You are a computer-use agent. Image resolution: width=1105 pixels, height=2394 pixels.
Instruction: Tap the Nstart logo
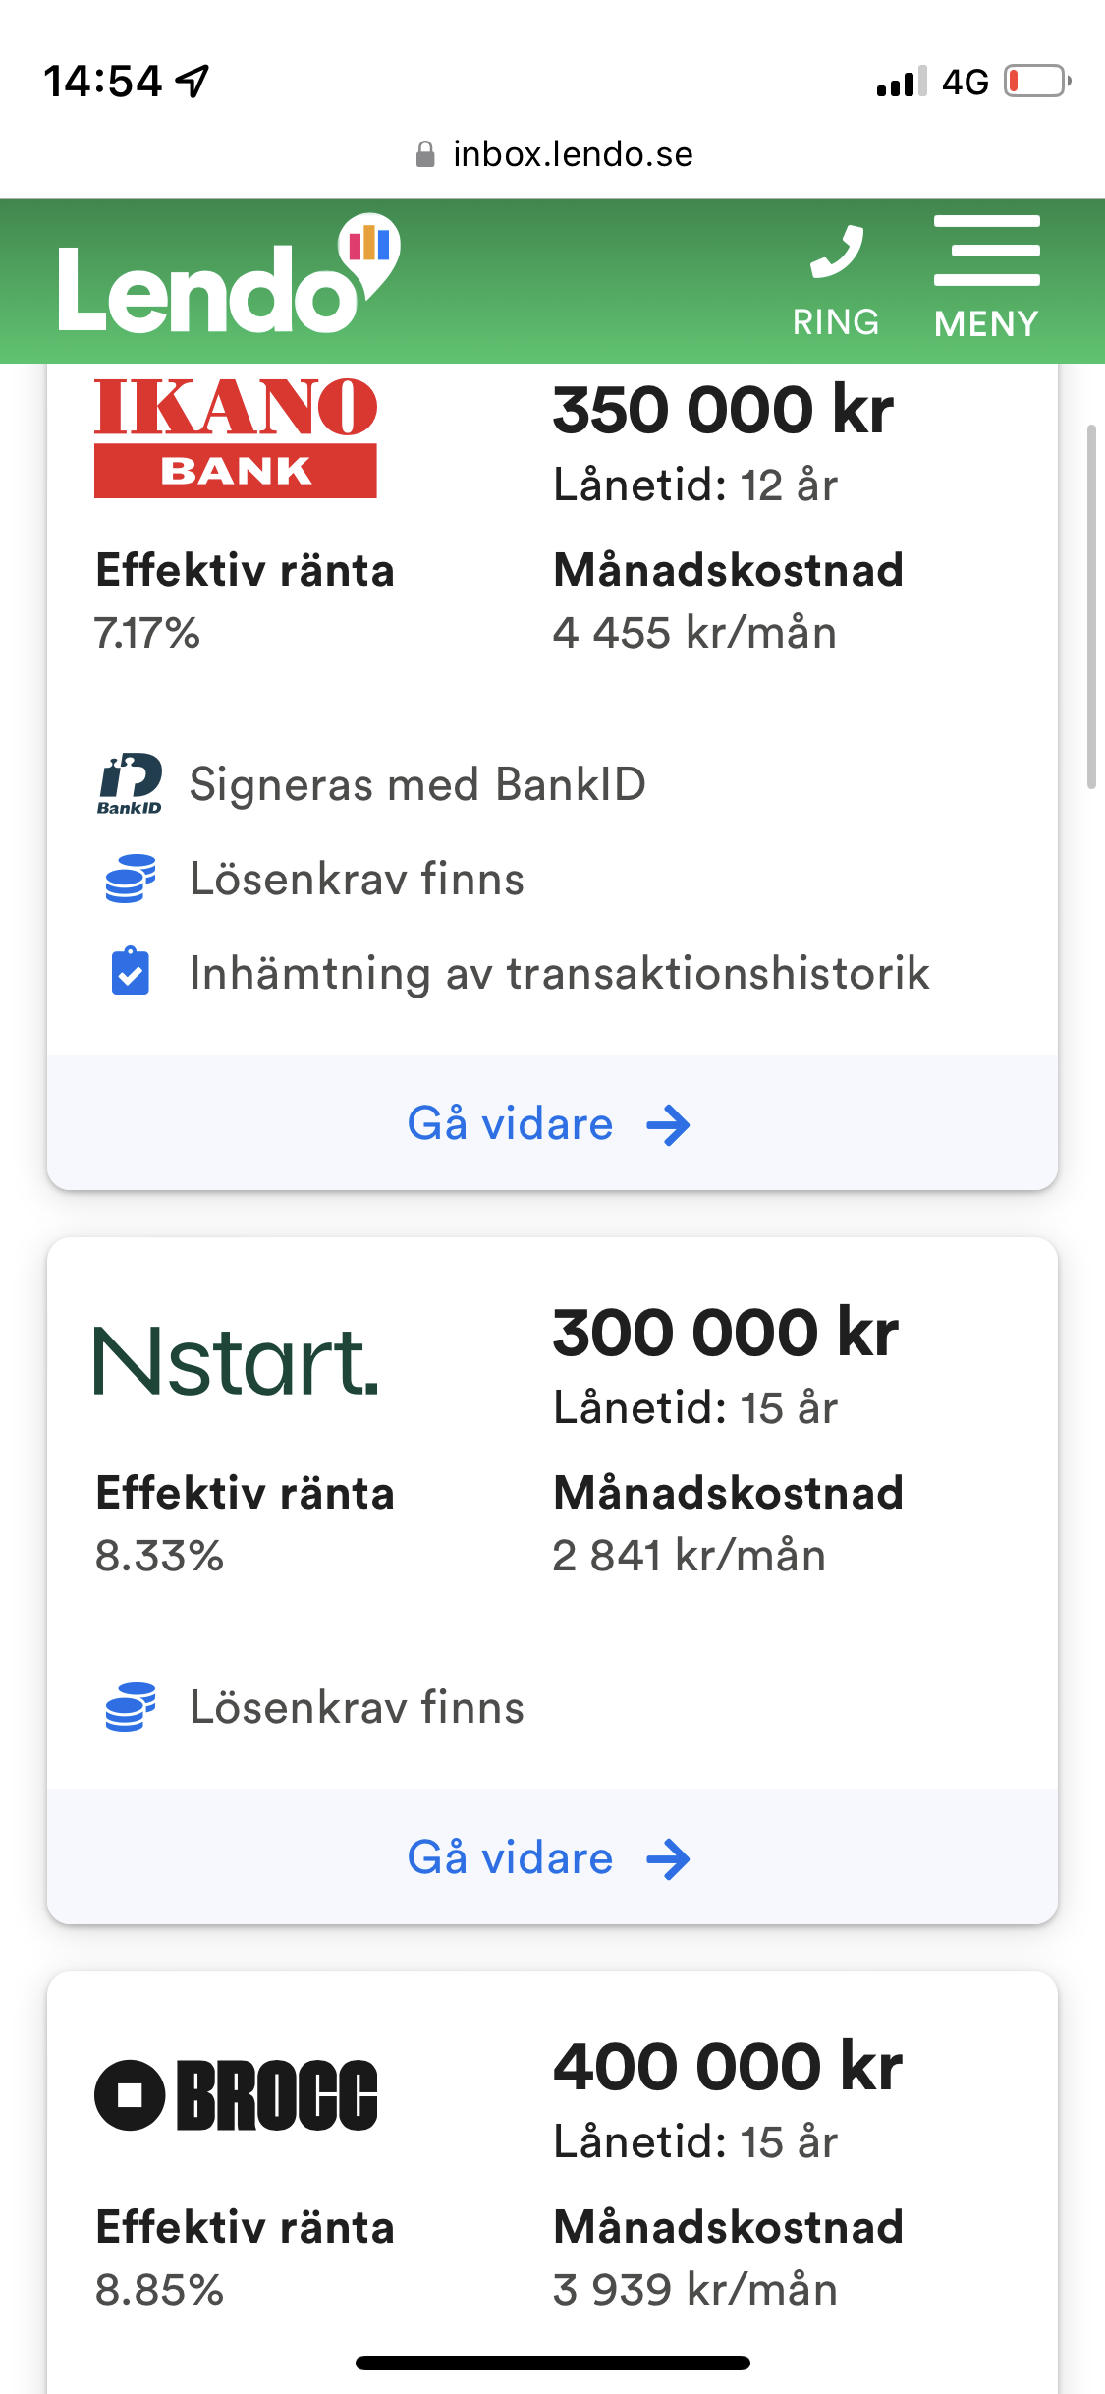(236, 1361)
